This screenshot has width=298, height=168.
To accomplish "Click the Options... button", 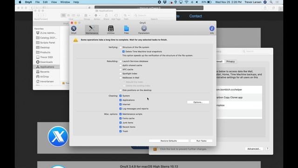I will (198, 102).
